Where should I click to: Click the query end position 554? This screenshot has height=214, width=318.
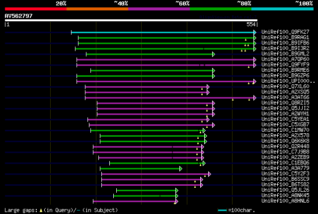pyautogui.click(x=251, y=24)
